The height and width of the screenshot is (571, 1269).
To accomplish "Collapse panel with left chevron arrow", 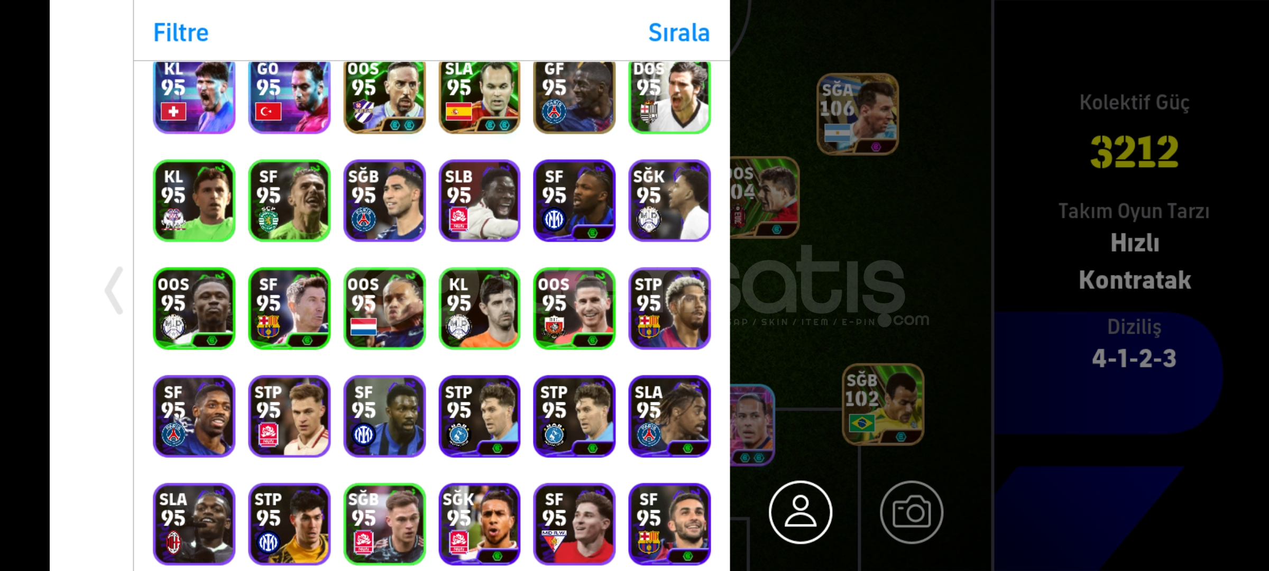I will [x=114, y=291].
